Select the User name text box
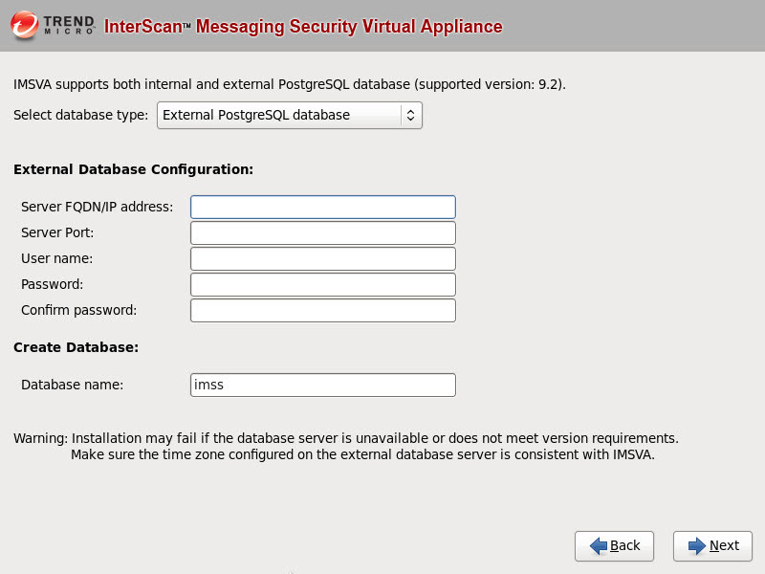 [322, 258]
